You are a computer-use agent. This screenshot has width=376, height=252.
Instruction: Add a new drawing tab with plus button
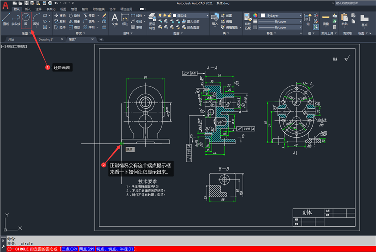tap(101, 39)
